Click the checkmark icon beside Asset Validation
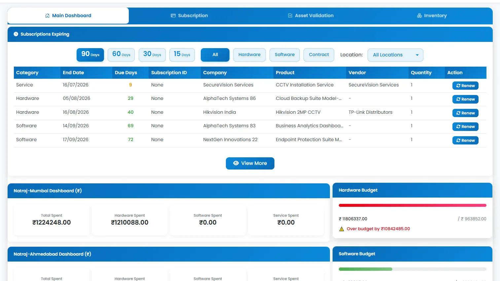 point(290,16)
